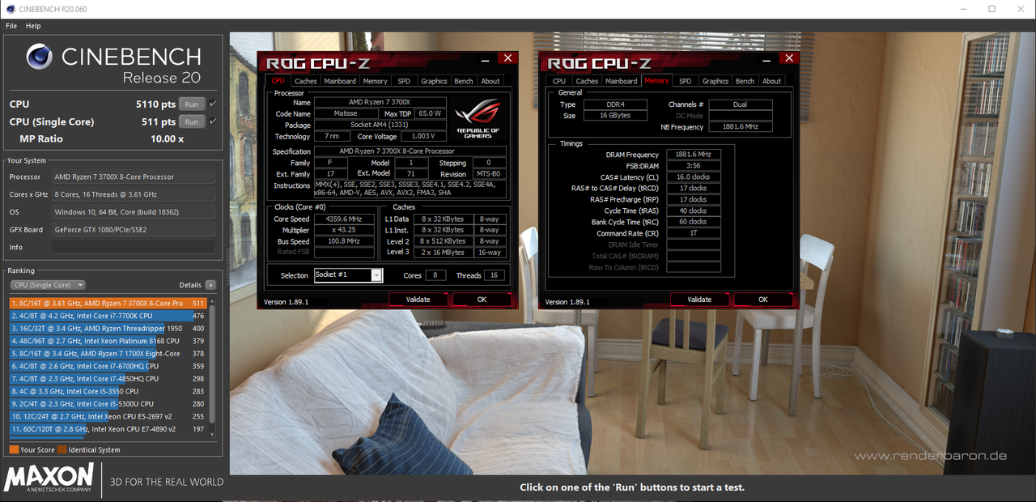The width and height of the screenshot is (1036, 502).
Task: Select the Intel Core i5-3550 ranking row
Action: (108, 391)
